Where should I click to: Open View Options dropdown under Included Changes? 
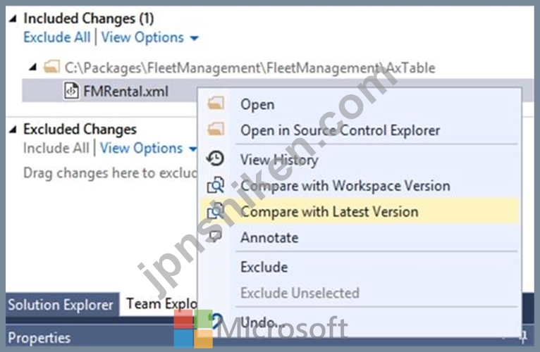click(150, 37)
